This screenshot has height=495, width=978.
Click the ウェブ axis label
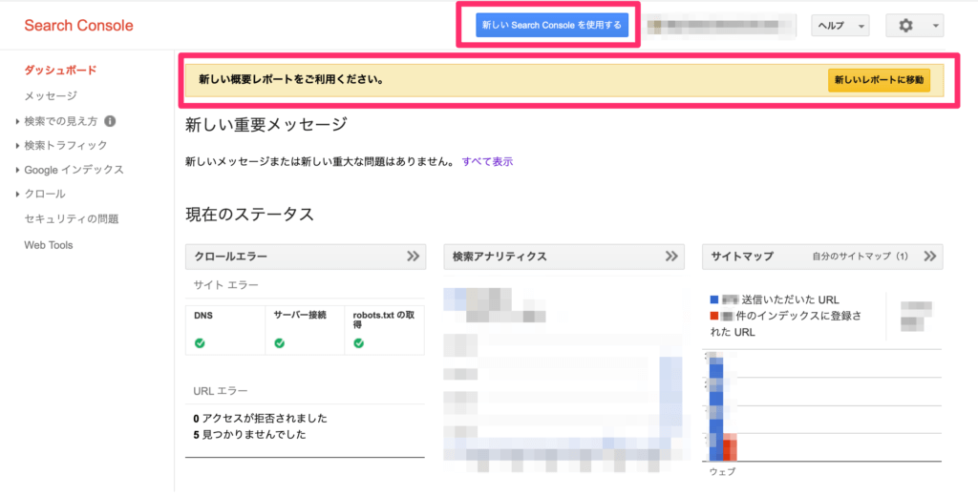722,472
